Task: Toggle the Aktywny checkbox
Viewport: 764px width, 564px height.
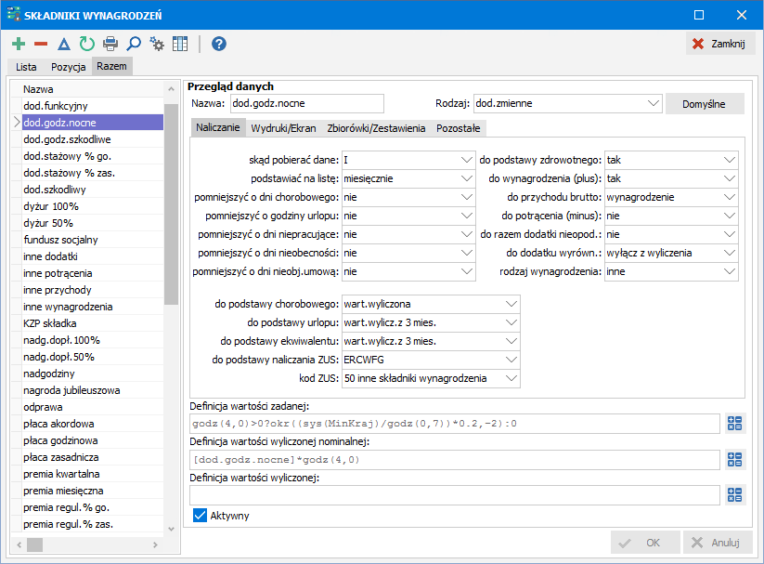Action: (x=200, y=515)
